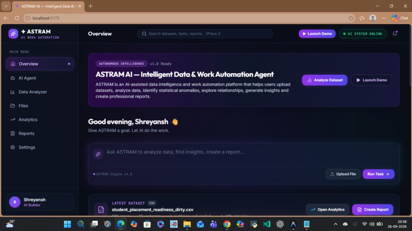Screen dimensions: 412x231
Task: Click the Upload File button
Action: pyautogui.click(x=343, y=174)
